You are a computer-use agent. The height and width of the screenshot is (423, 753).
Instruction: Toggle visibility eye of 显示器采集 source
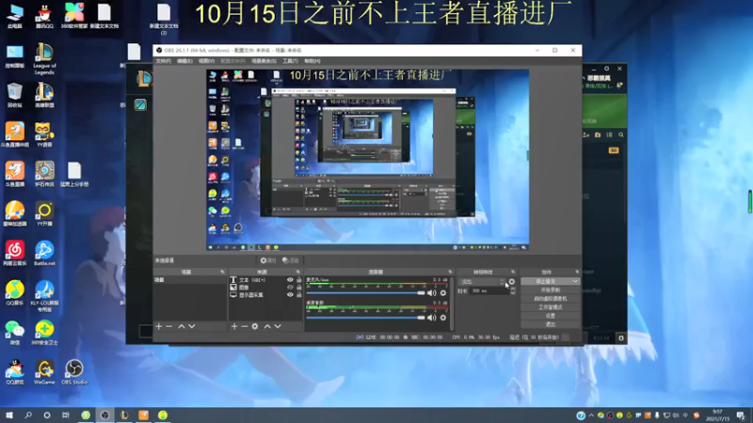pos(290,295)
